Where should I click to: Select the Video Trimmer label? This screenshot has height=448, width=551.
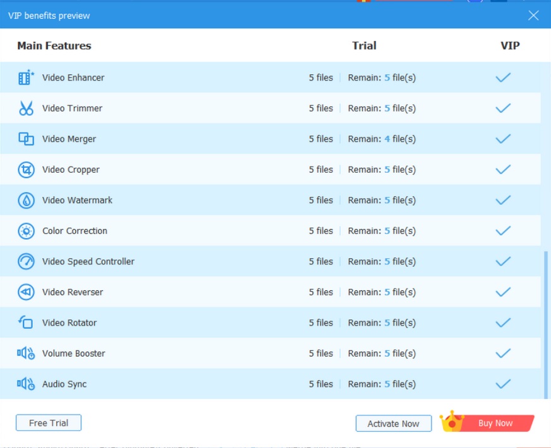pos(72,108)
